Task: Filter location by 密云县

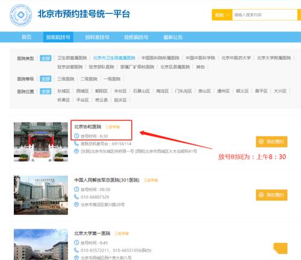Action: pyautogui.click(x=102, y=100)
